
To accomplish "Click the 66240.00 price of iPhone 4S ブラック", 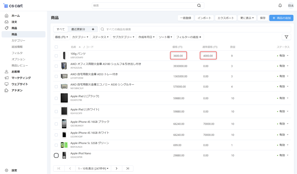I will tap(178, 124).
